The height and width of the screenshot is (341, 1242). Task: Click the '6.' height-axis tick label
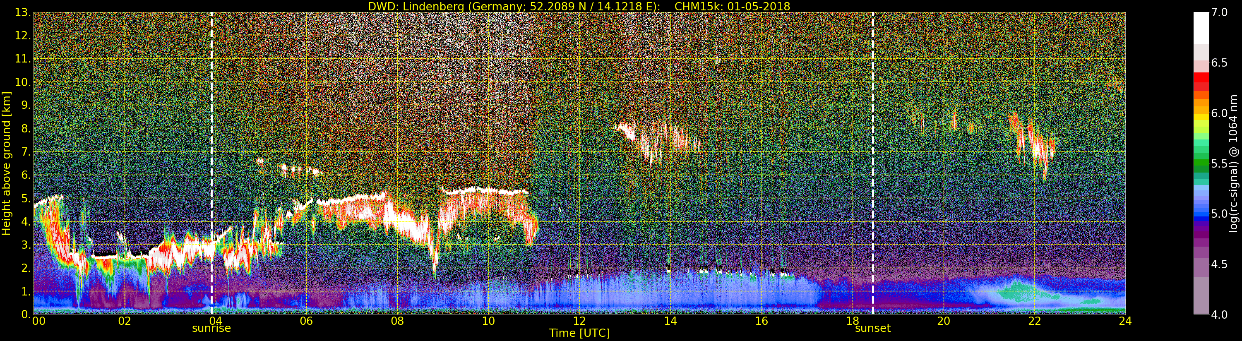tap(26, 175)
